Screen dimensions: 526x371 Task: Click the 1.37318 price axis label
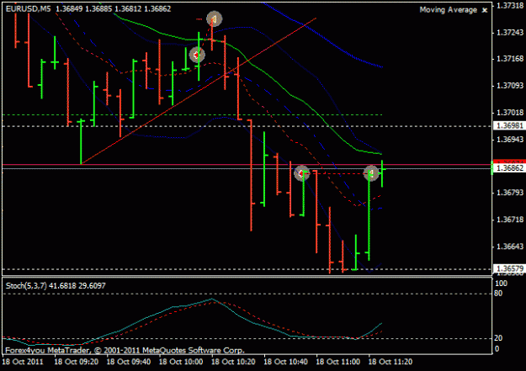coord(509,6)
